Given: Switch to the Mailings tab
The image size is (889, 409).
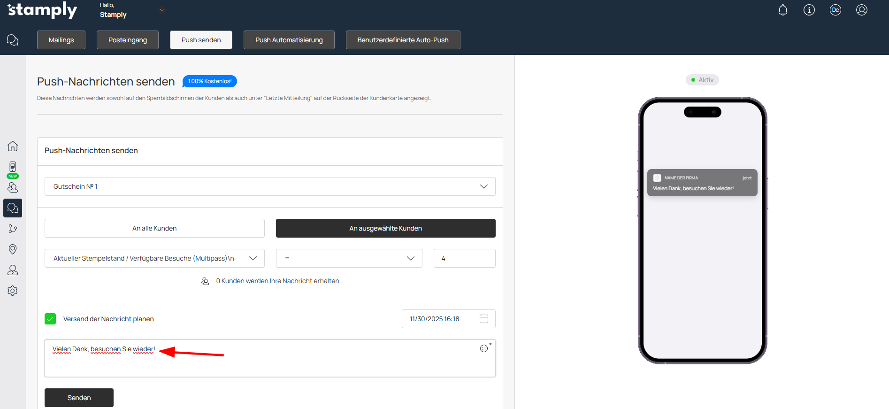Looking at the screenshot, I should [x=61, y=40].
